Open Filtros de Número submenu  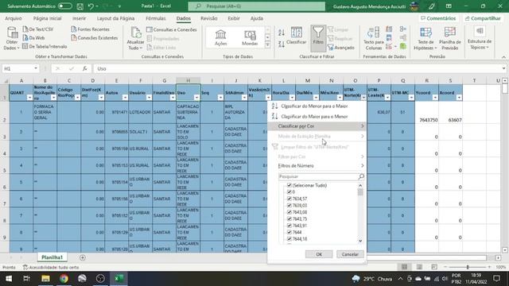(x=317, y=166)
